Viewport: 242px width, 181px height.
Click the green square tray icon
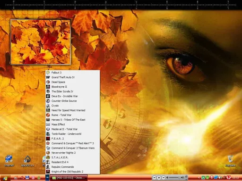tap(203, 178)
